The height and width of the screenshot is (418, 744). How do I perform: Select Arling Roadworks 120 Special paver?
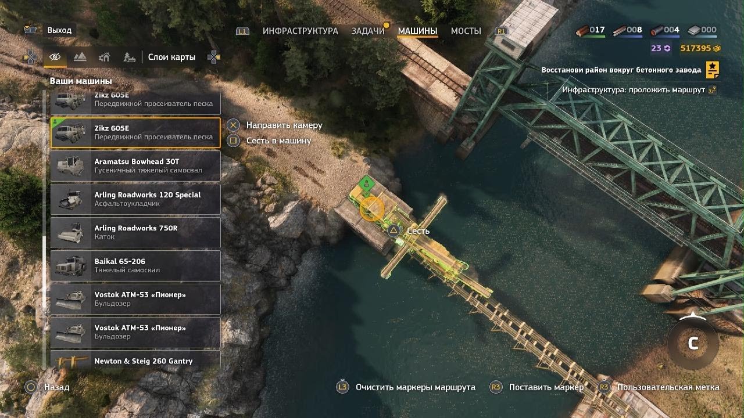point(135,199)
